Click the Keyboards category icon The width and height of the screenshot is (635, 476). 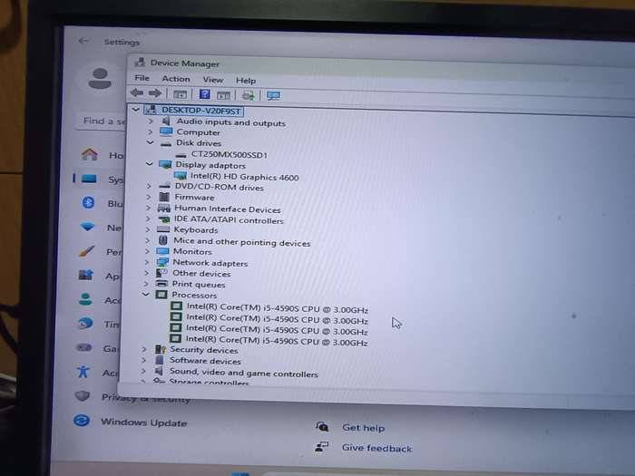(163, 229)
